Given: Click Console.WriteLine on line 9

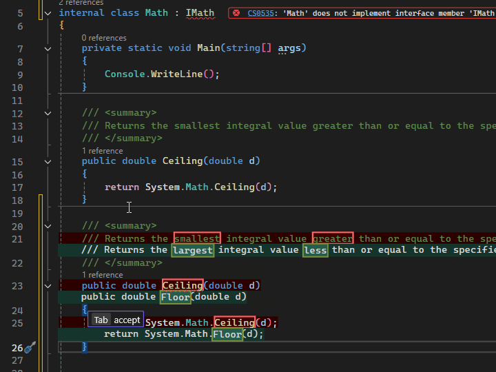Looking at the screenshot, I should pyautogui.click(x=154, y=74).
